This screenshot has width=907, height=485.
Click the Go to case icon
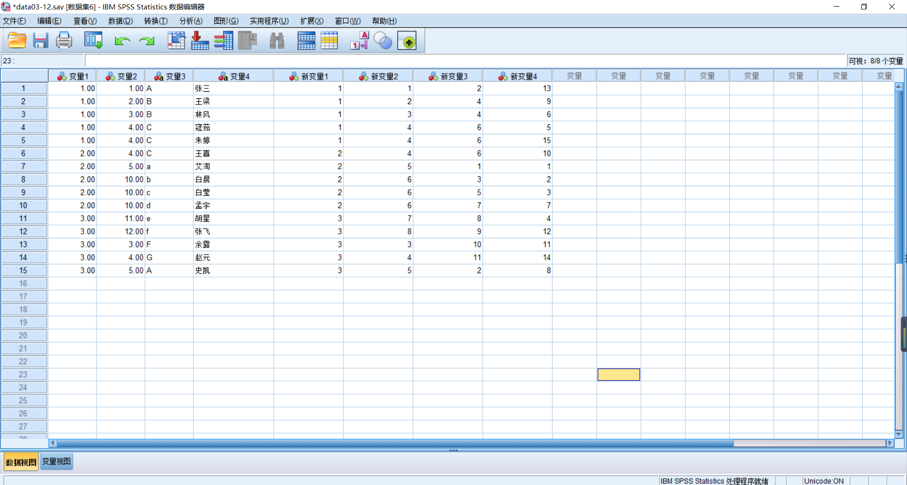tap(176, 41)
